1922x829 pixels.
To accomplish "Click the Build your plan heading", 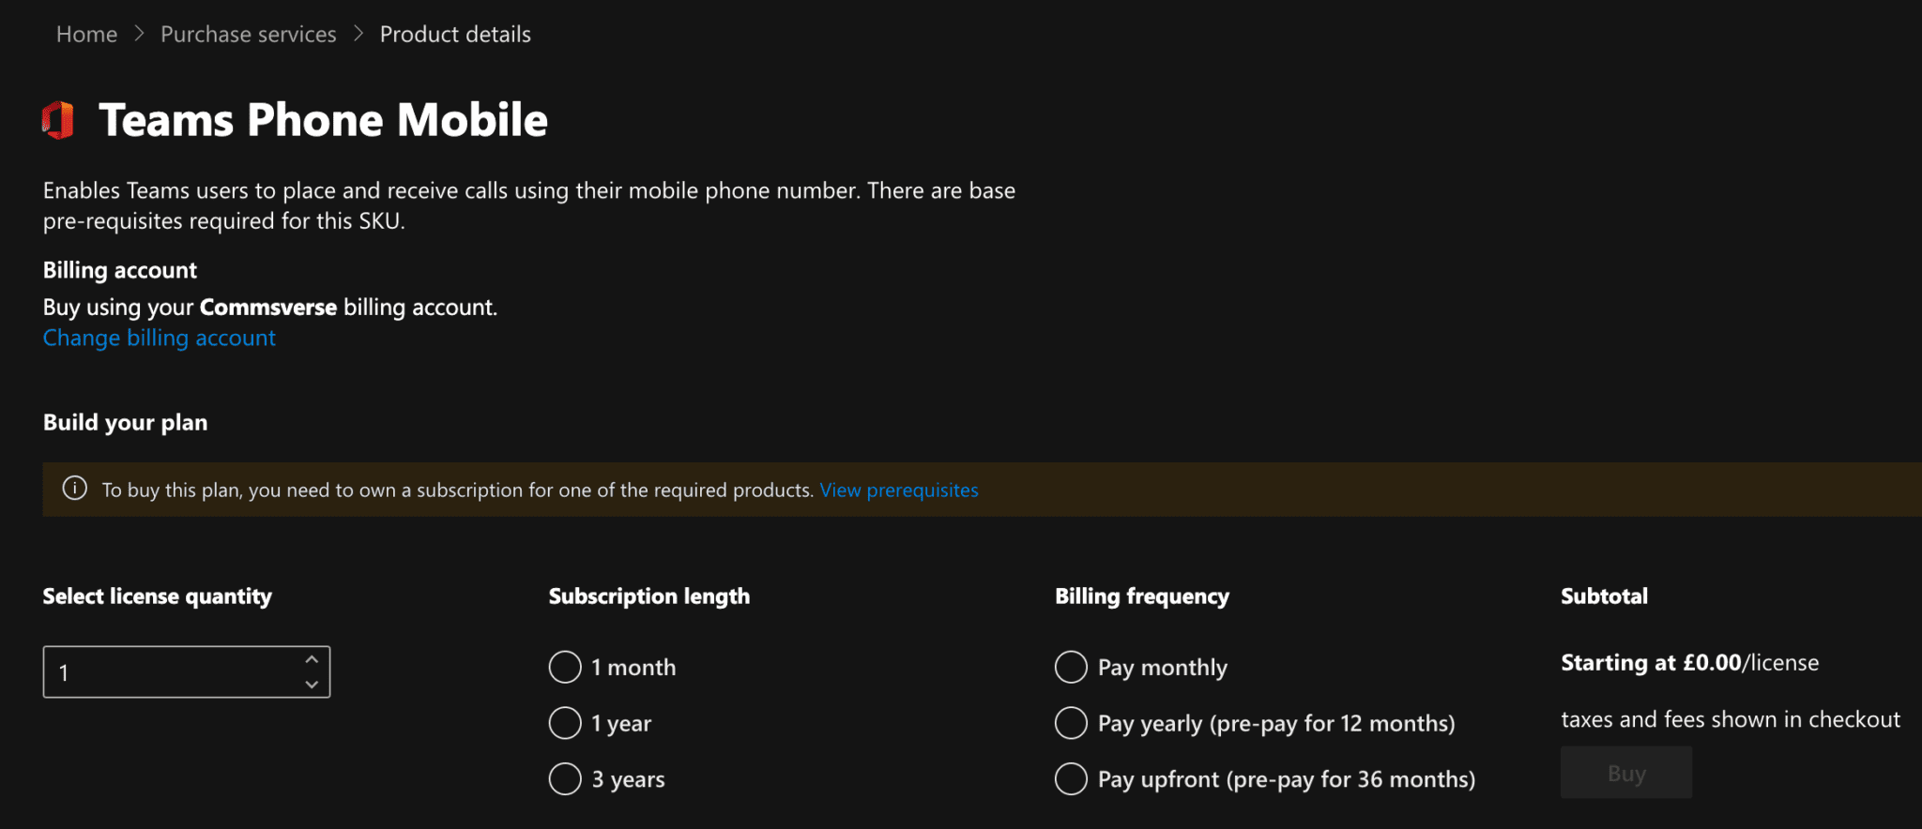I will (x=125, y=422).
